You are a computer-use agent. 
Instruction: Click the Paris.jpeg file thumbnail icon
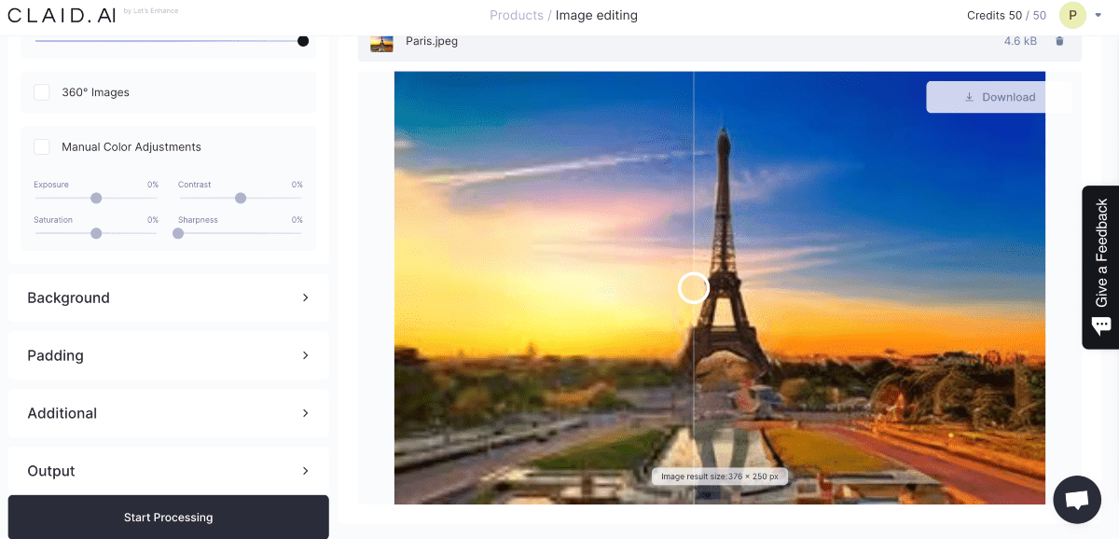(381, 43)
